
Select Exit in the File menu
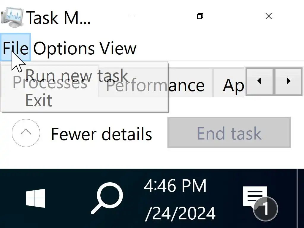39,100
